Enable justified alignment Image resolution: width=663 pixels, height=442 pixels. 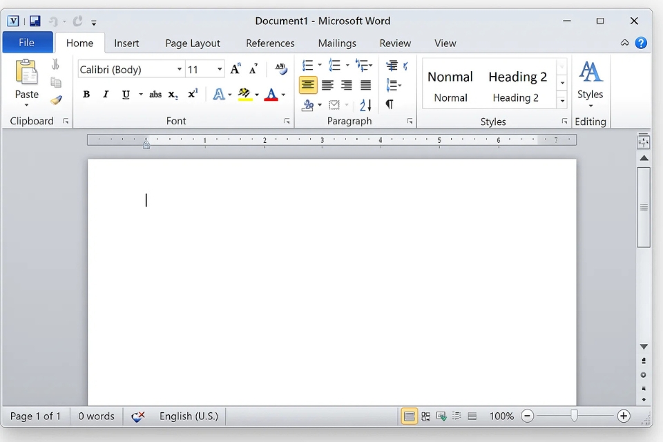click(365, 84)
